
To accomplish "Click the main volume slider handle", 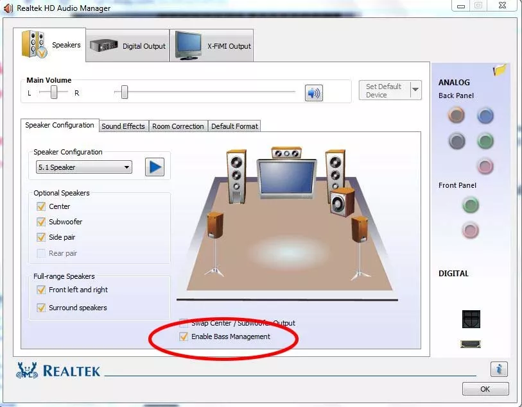I will (125, 92).
